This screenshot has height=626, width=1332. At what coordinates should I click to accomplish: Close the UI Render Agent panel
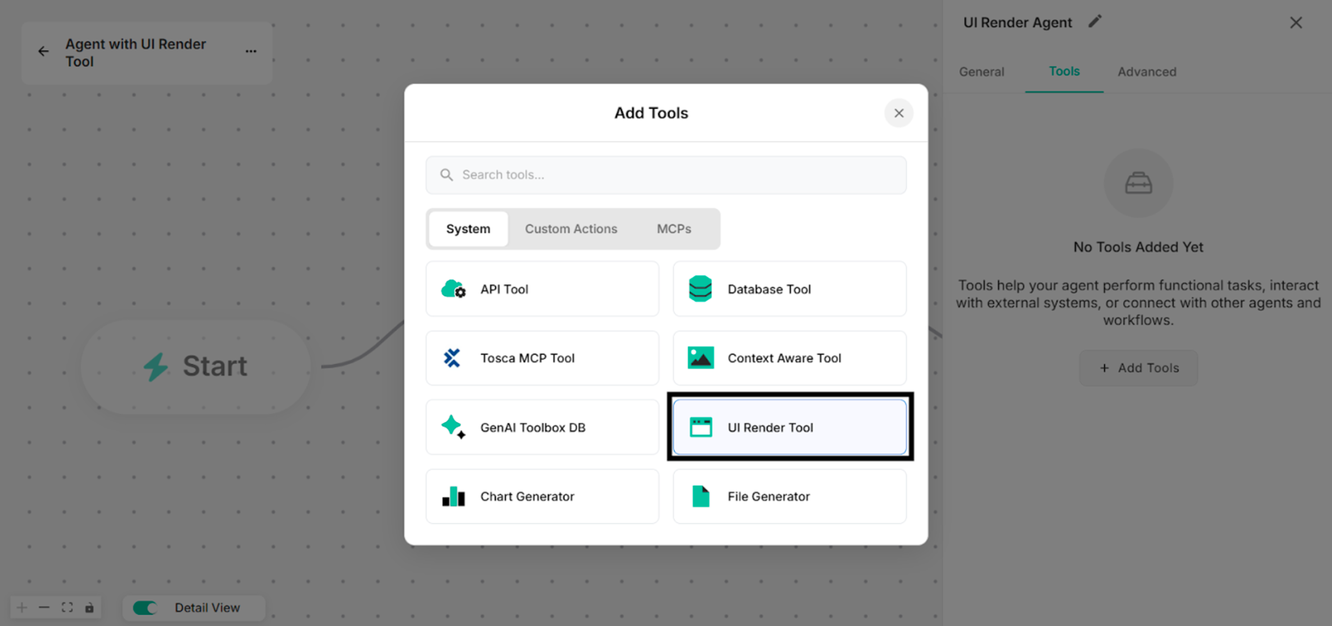point(1296,23)
